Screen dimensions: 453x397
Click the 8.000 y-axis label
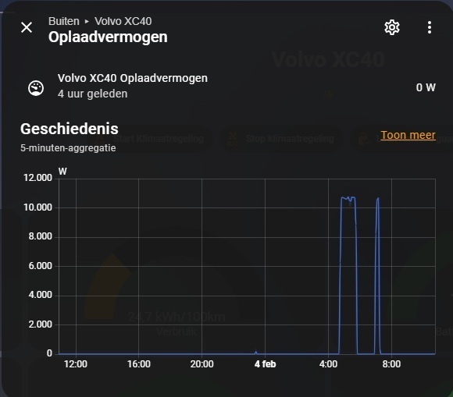point(40,236)
